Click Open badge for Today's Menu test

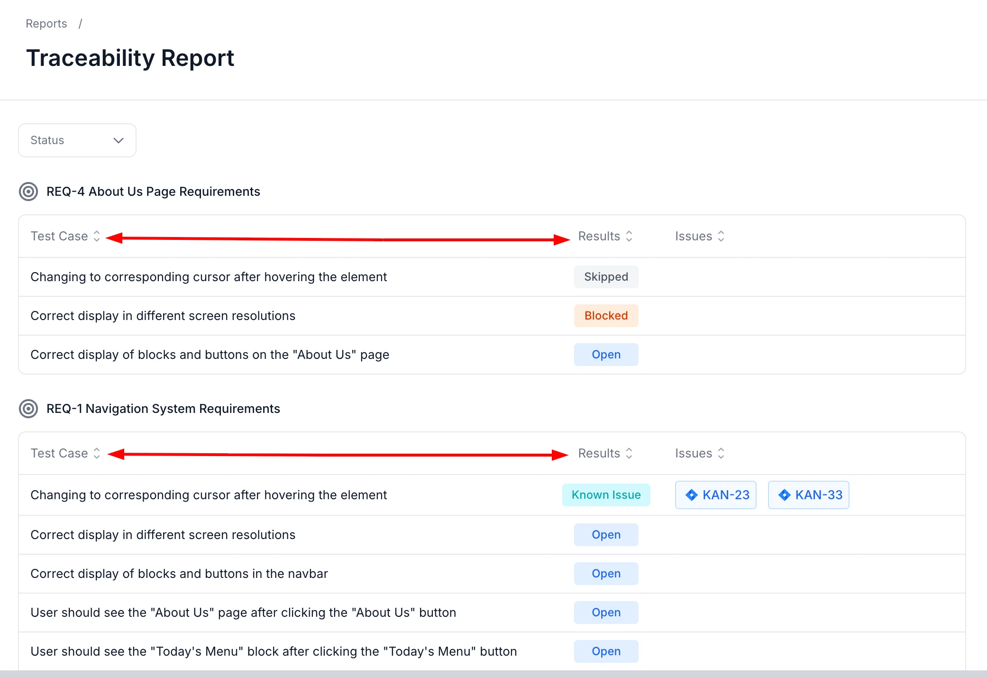pyautogui.click(x=606, y=651)
